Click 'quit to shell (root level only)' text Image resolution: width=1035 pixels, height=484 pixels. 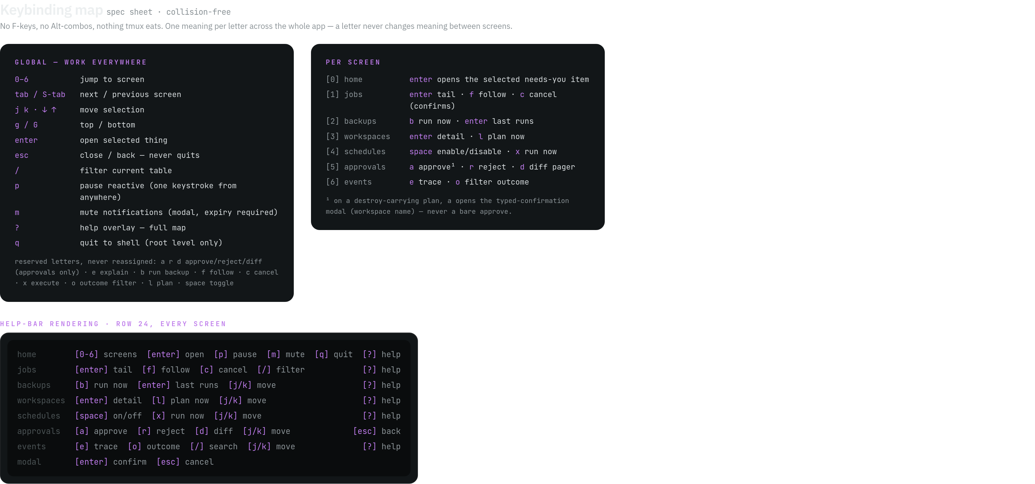[151, 243]
